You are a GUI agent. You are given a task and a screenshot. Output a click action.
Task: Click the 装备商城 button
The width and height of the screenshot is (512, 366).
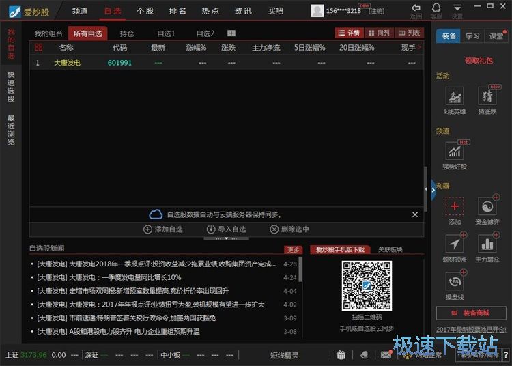click(x=471, y=313)
